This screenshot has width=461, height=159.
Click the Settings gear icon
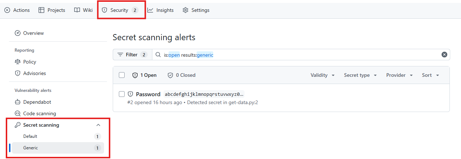[185, 10]
